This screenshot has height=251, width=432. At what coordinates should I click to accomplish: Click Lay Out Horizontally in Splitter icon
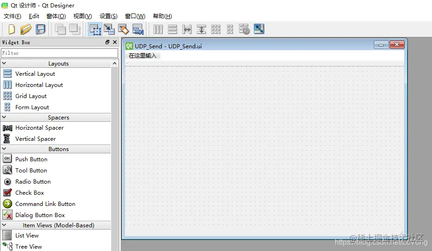(x=187, y=29)
